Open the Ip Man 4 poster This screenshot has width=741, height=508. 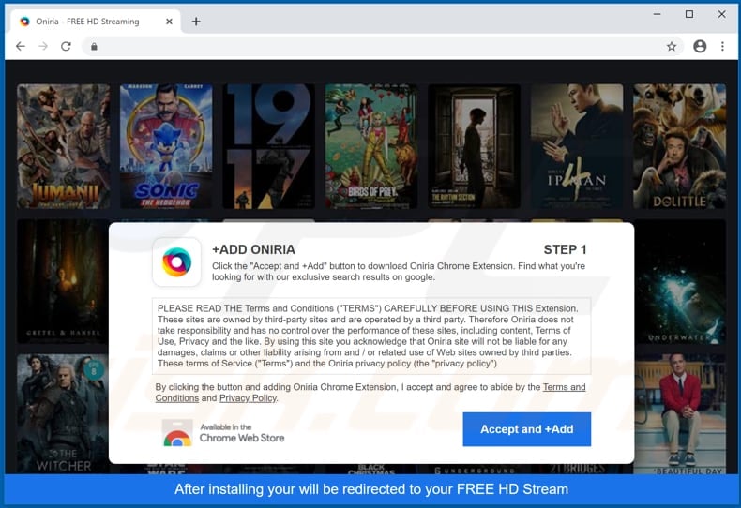(x=577, y=146)
